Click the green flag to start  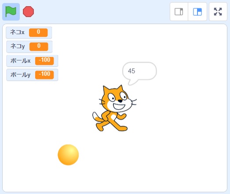point(11,12)
